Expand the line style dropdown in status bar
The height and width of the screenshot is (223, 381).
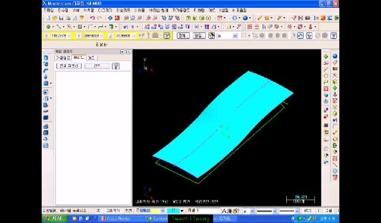275,211
